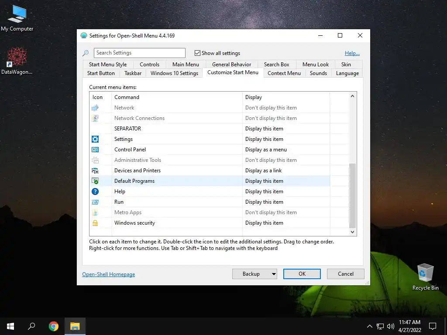Open the Taskbar tab
Viewport: 447px width, 335px height.
(133, 73)
